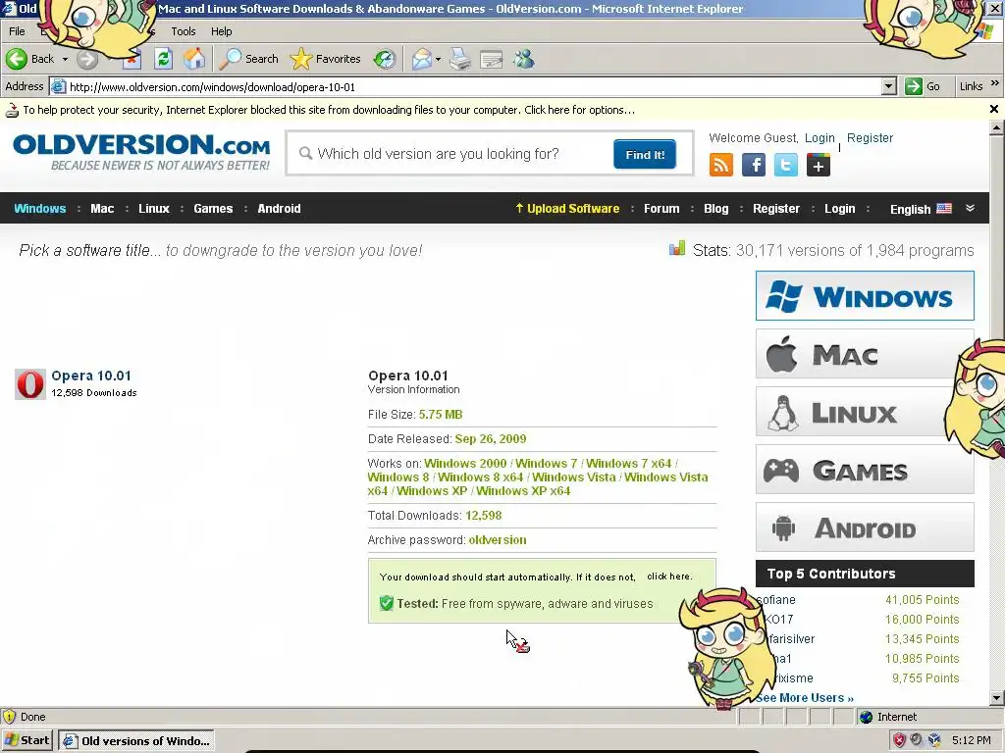1005x753 pixels.
Task: Click the header Login link beside Welcome Guest
Action: [x=820, y=137]
